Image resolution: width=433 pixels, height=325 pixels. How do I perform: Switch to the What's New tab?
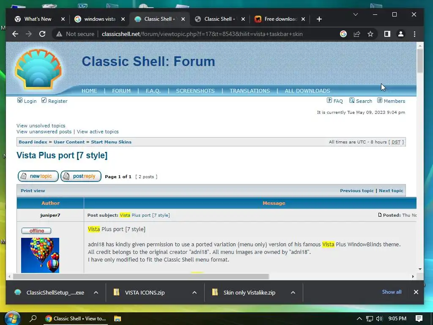pyautogui.click(x=38, y=19)
